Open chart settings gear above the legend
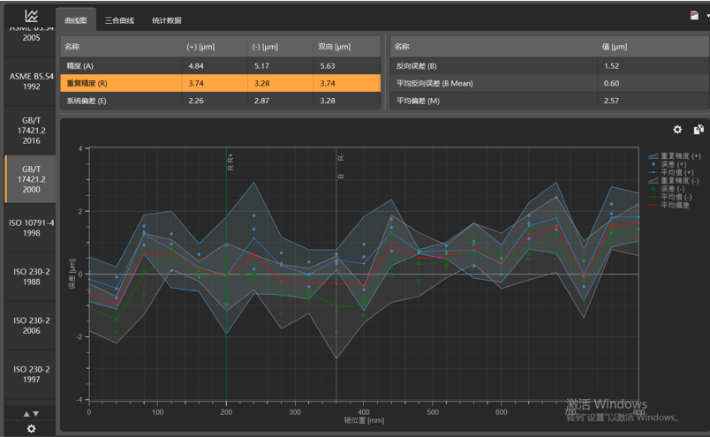Image resolution: width=710 pixels, height=437 pixels. 677,130
